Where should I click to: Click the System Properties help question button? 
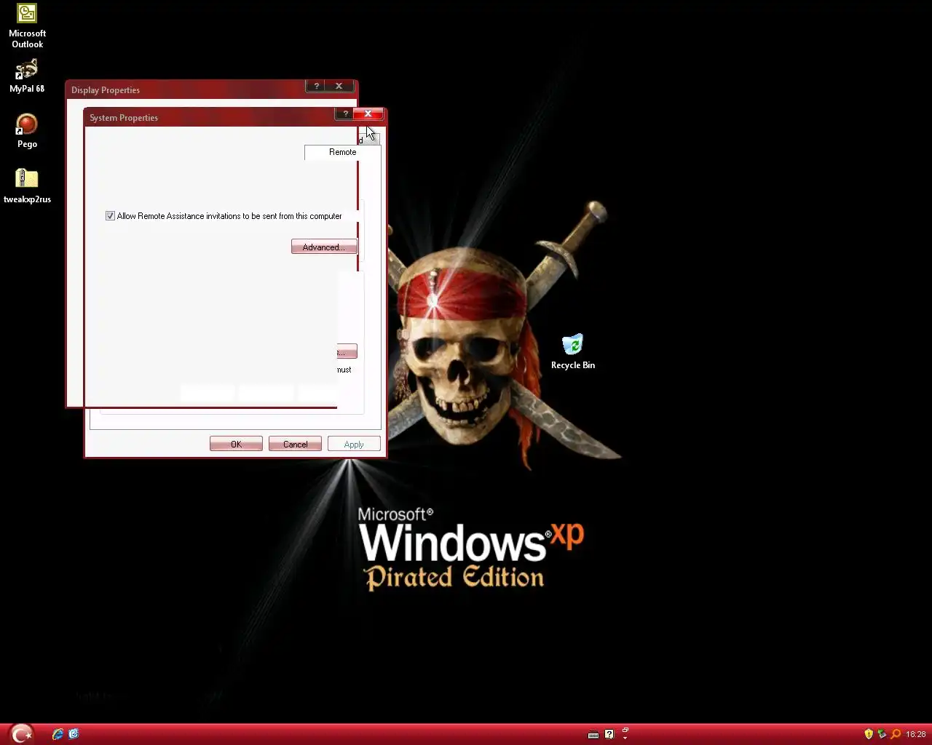click(345, 113)
